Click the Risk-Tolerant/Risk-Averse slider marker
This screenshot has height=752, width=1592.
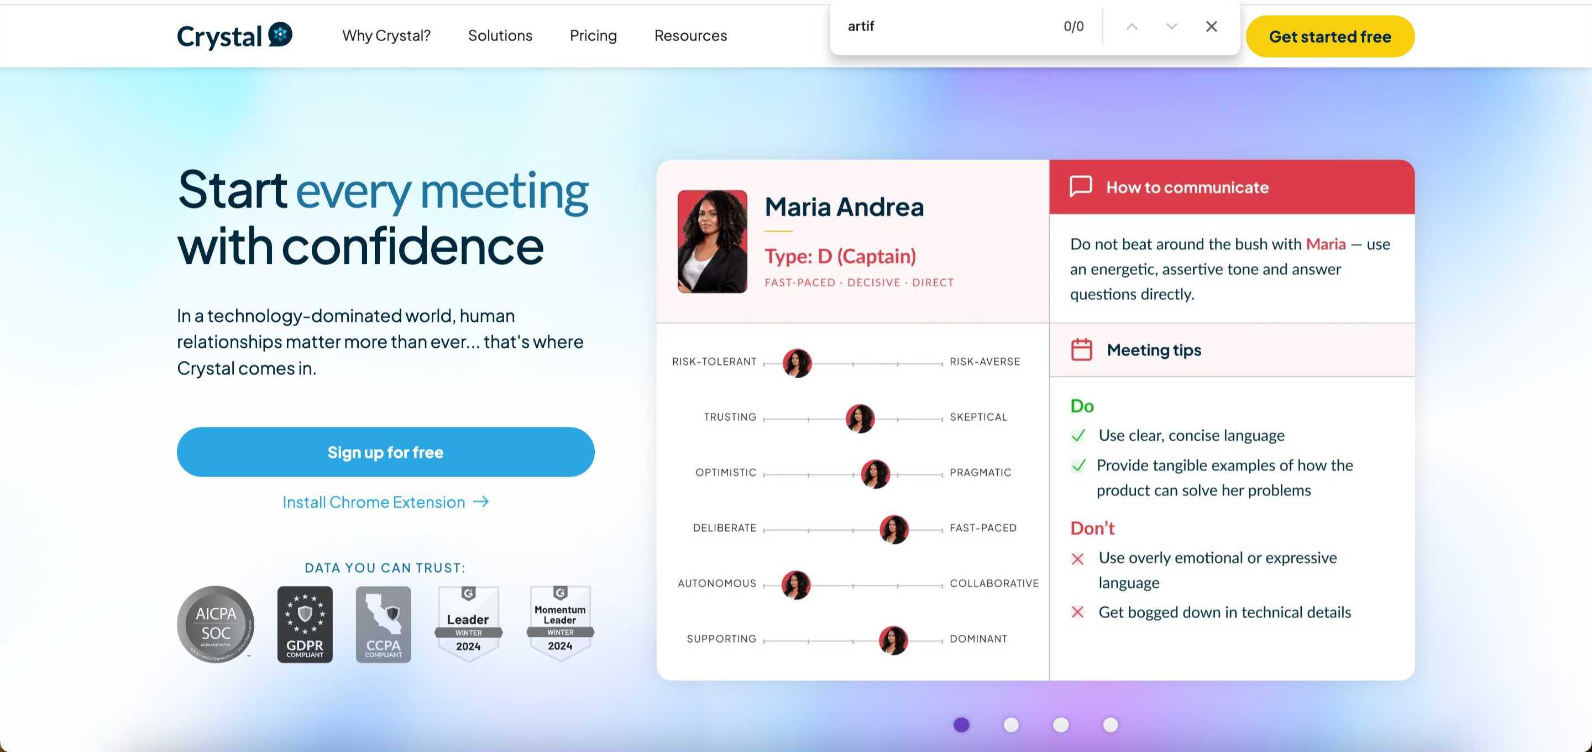point(797,363)
